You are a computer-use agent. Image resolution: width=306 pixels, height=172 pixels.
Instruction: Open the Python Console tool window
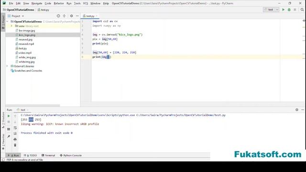[x=71, y=155]
